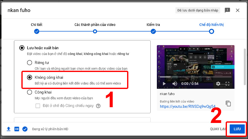Copy the video link with the copy icon
This screenshot has width=248, height=139.
[228, 103]
